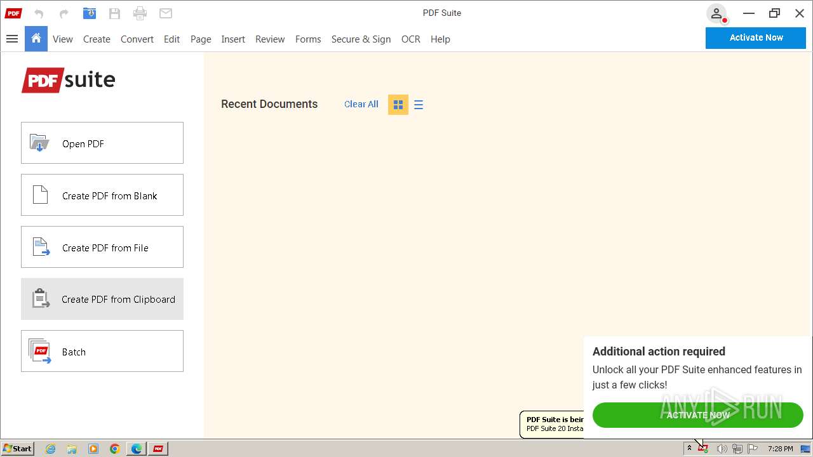
Task: Click the PDF Suite logo in the sidebar
Action: click(x=69, y=80)
